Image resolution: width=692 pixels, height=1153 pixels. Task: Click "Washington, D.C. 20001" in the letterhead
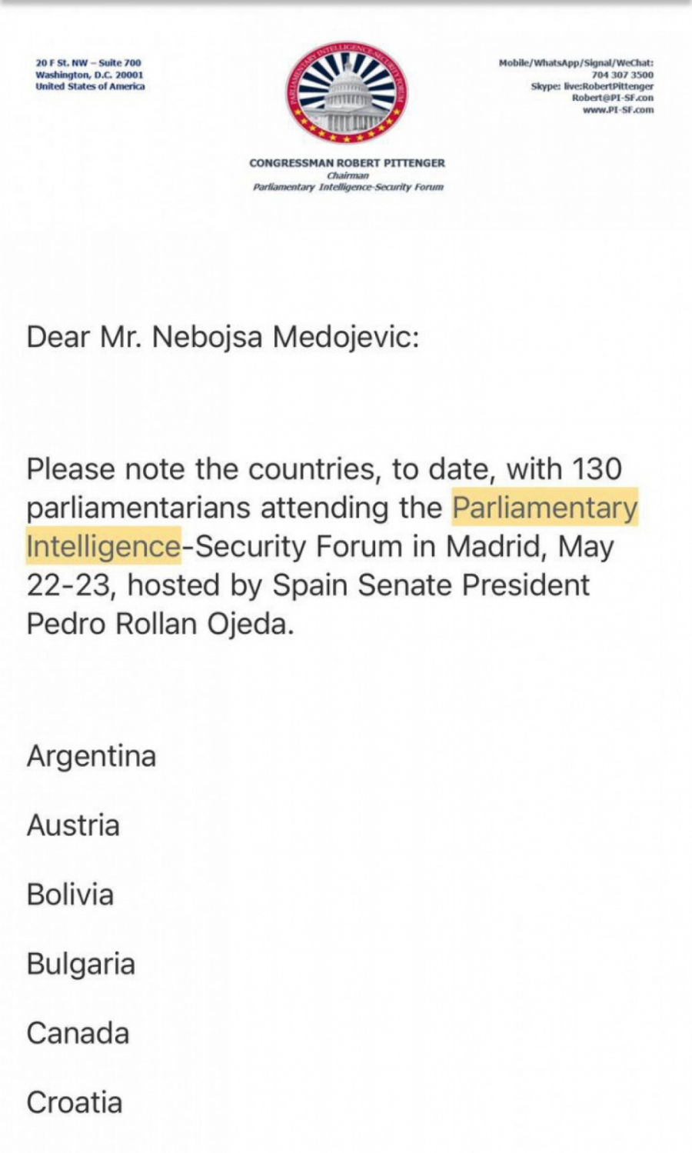click(x=89, y=75)
